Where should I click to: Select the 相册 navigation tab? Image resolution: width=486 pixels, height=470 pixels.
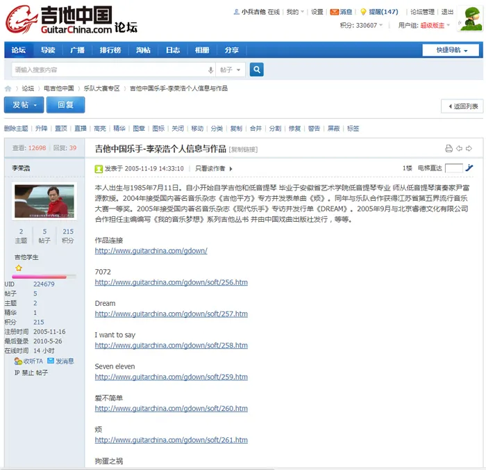tap(202, 50)
